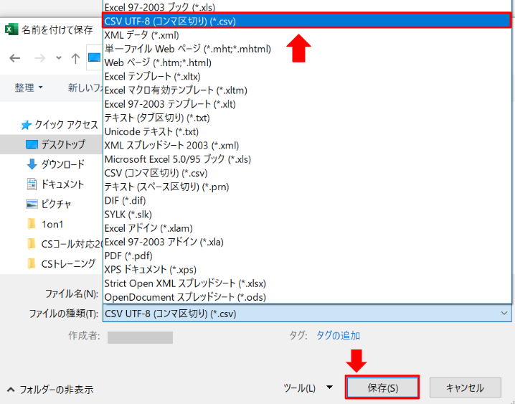515x404 pixels.
Task: Click the Back arrow navigation icon
Action: tap(15, 58)
